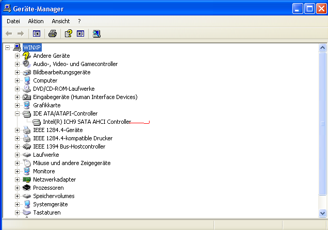Click the IEEE 1284.4-Geräte printer icon
The width and height of the screenshot is (328, 230).
pos(27,130)
